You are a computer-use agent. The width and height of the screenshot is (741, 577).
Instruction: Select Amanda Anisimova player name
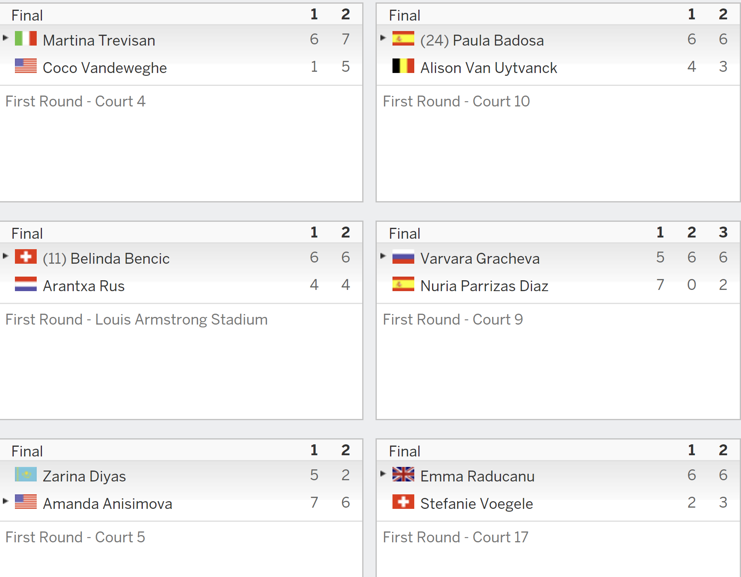pos(108,504)
